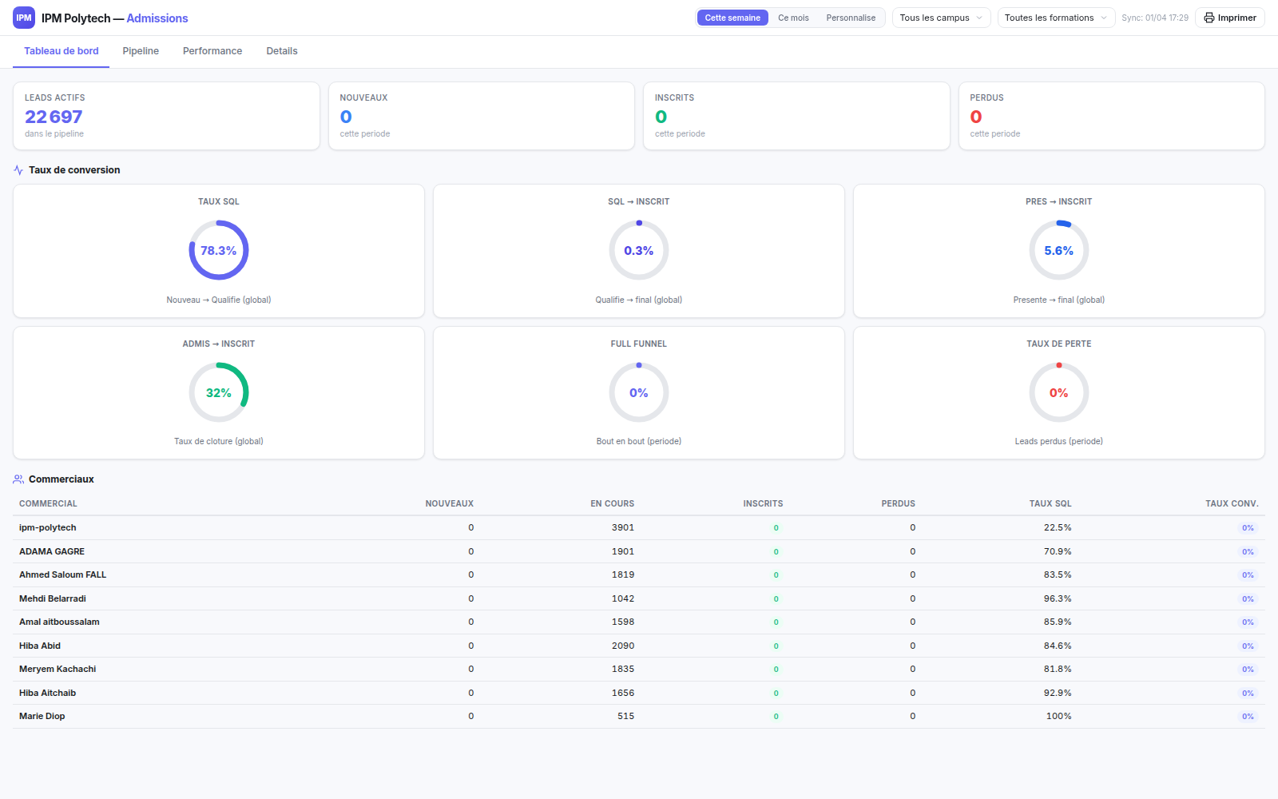Select the Cette semaine period toggle

[x=732, y=17]
